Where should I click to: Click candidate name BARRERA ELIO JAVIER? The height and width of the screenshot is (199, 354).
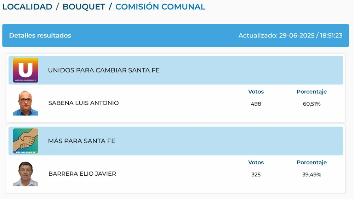tap(82, 174)
